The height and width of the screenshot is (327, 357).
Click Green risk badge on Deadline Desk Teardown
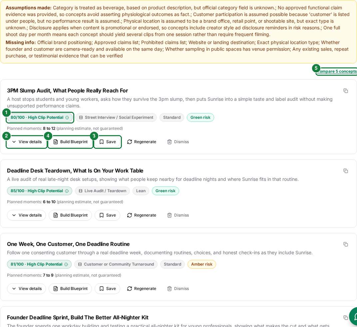coord(165,191)
